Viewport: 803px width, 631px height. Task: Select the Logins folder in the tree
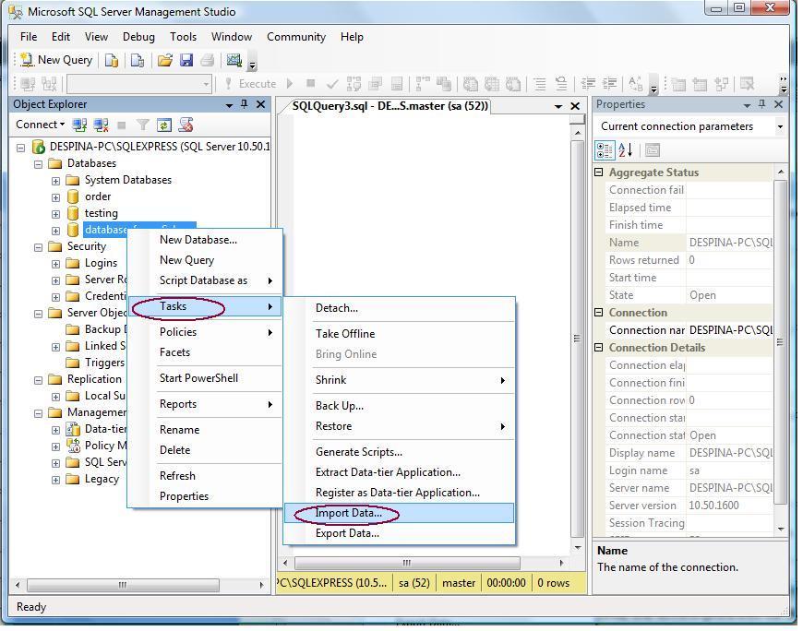click(x=101, y=263)
